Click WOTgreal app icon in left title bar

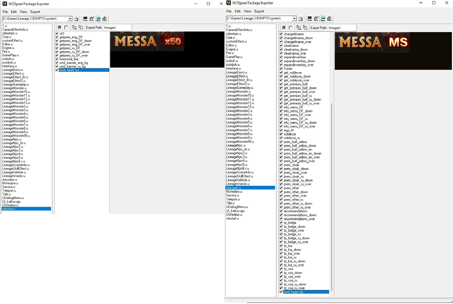pyautogui.click(x=5, y=4)
